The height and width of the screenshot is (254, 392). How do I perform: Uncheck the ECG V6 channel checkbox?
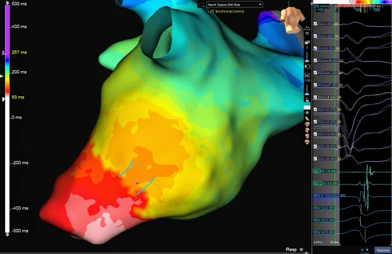315,158
